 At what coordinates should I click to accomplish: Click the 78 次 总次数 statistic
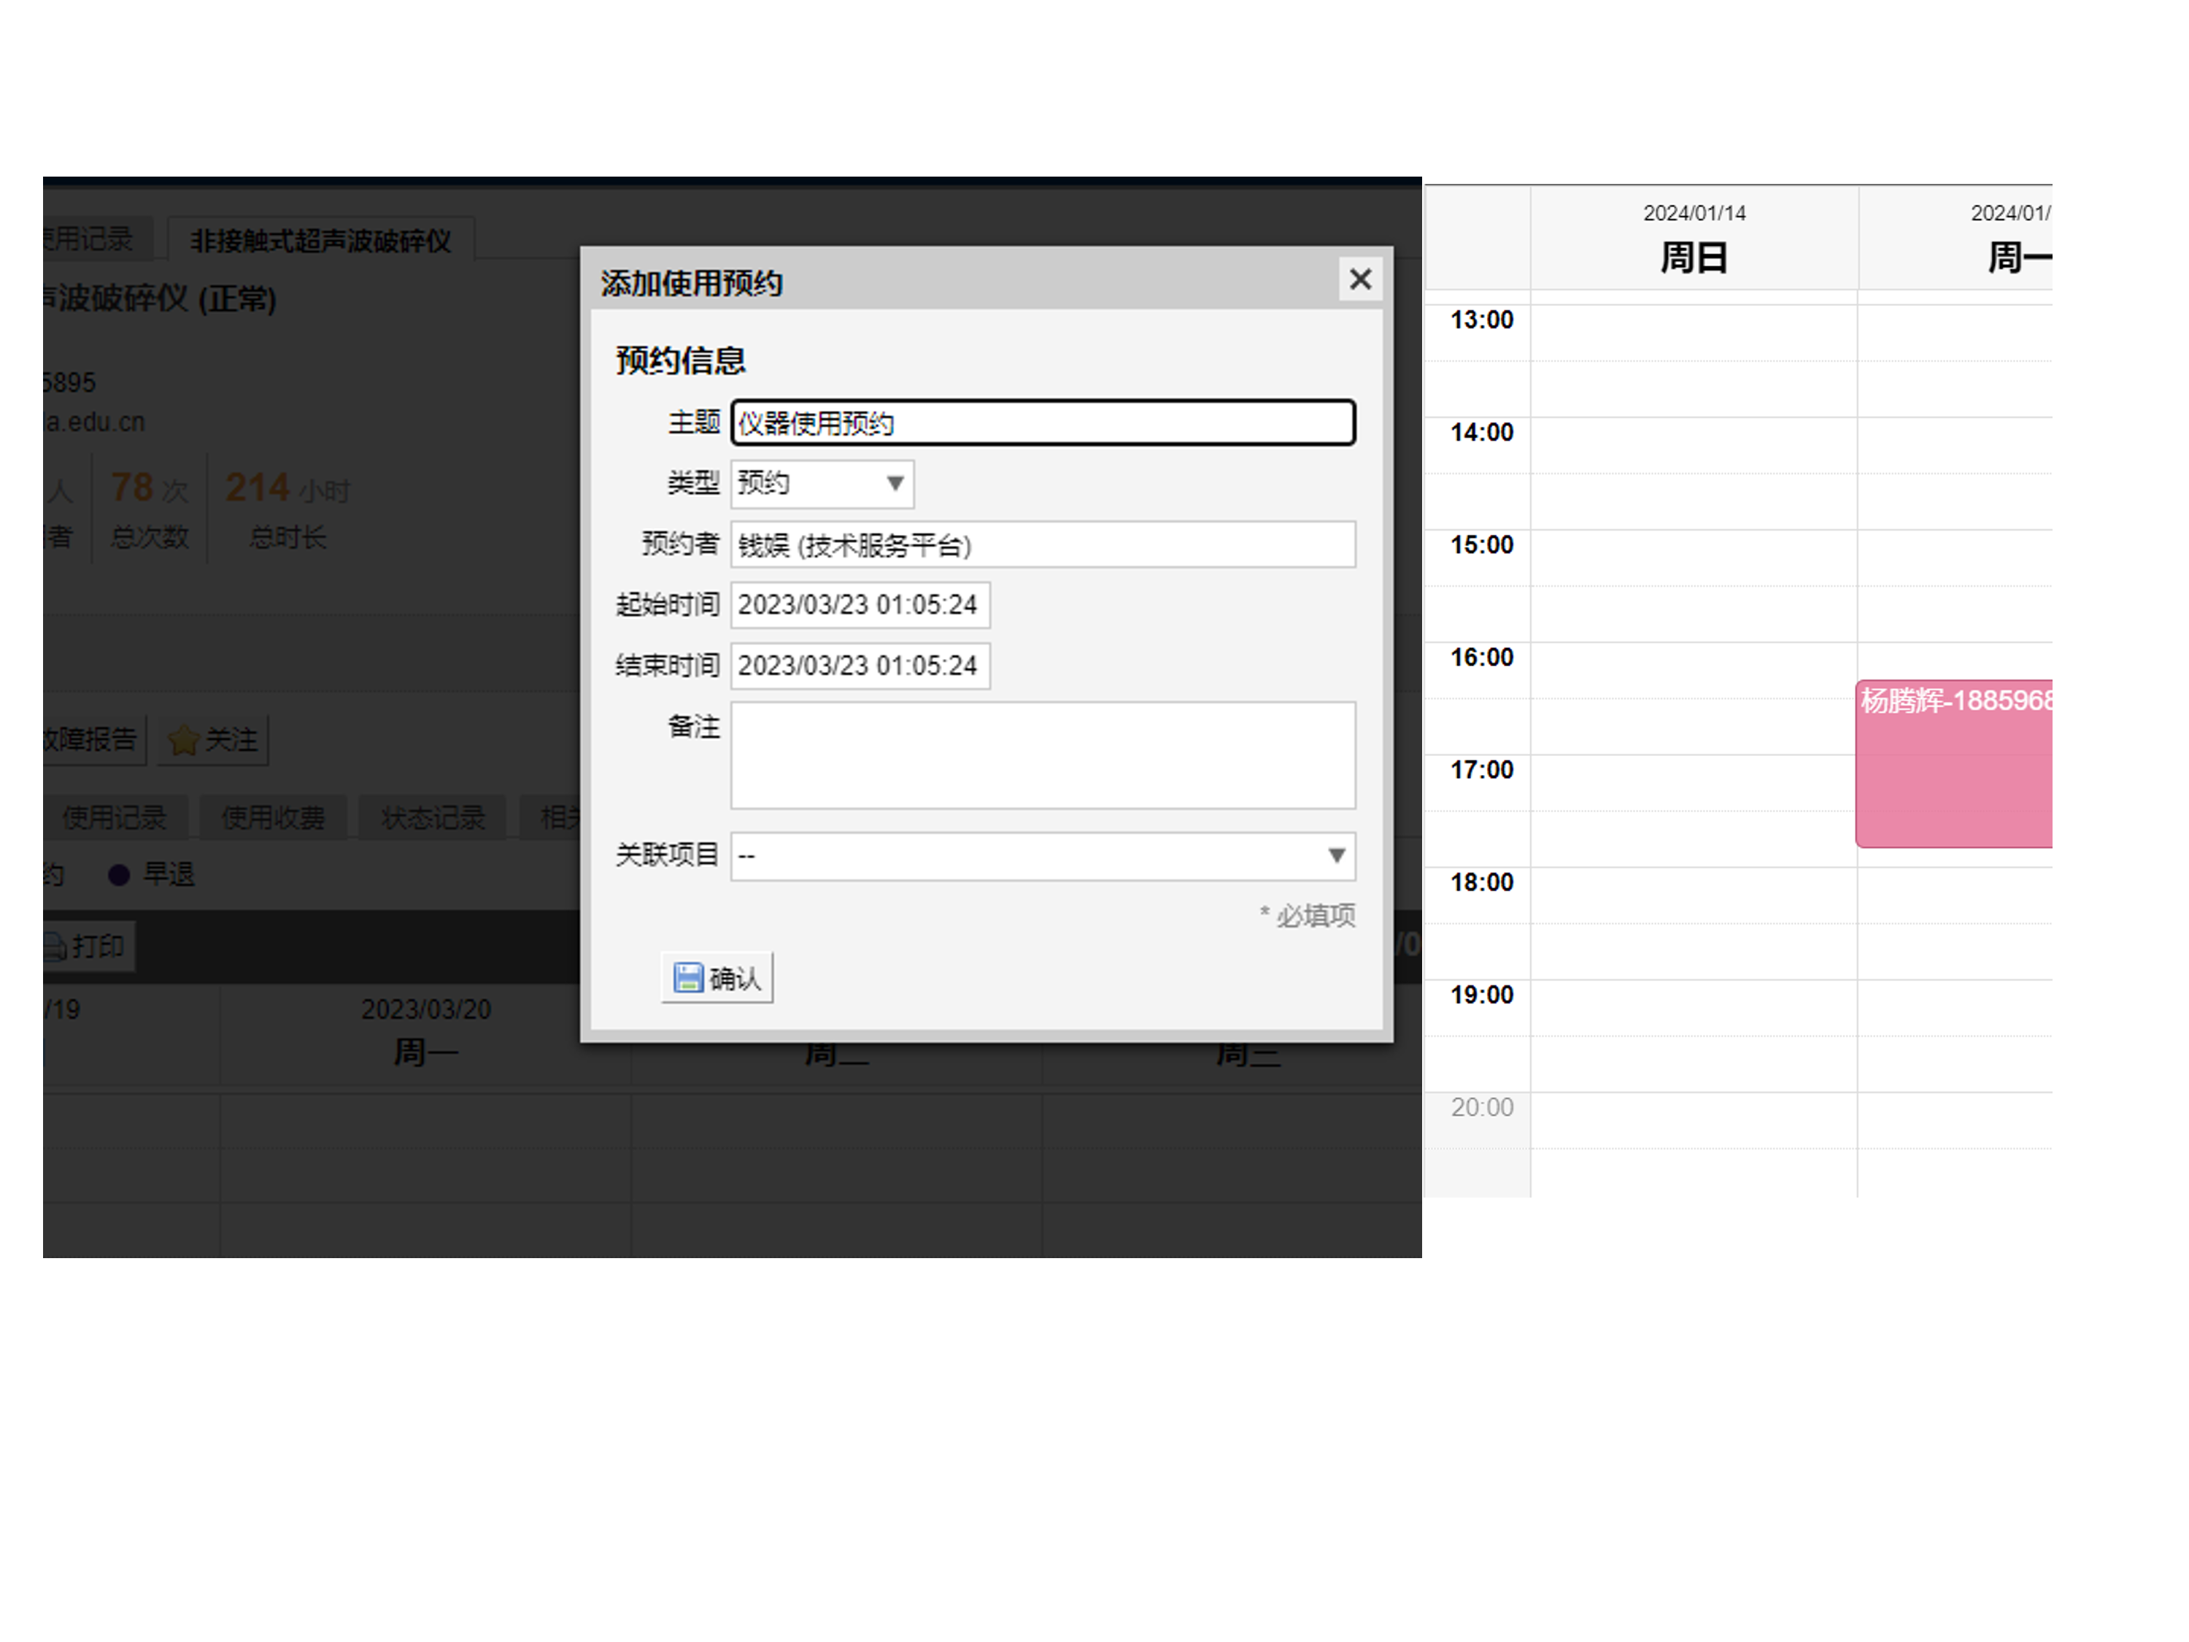150,509
